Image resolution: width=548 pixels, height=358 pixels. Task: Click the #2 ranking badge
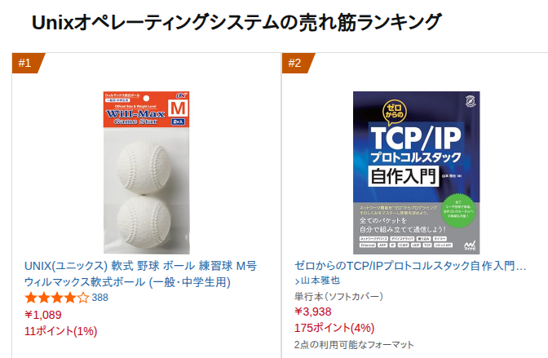click(296, 63)
